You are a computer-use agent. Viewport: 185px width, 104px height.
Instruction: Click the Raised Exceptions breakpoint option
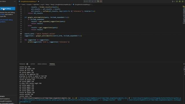coord(5,99)
